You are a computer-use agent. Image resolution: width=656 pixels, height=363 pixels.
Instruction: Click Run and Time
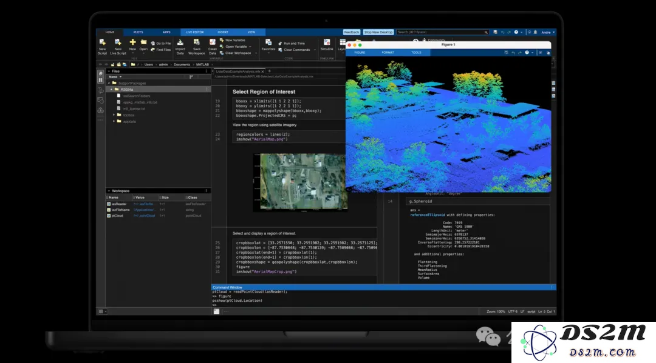pos(292,44)
